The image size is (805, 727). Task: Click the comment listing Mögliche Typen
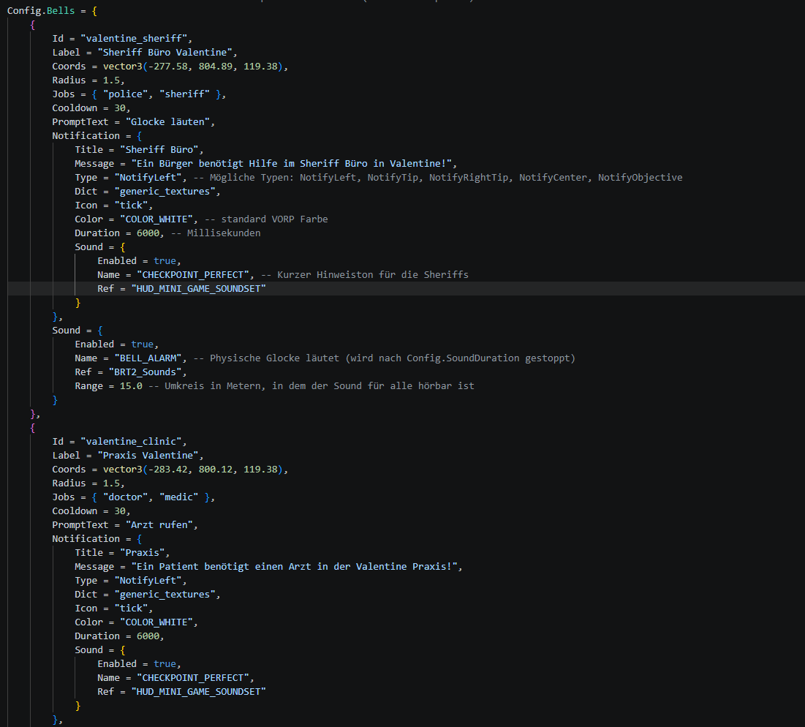438,177
